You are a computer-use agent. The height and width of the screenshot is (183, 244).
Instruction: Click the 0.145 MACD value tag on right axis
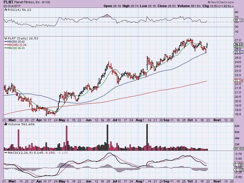pos(238,165)
